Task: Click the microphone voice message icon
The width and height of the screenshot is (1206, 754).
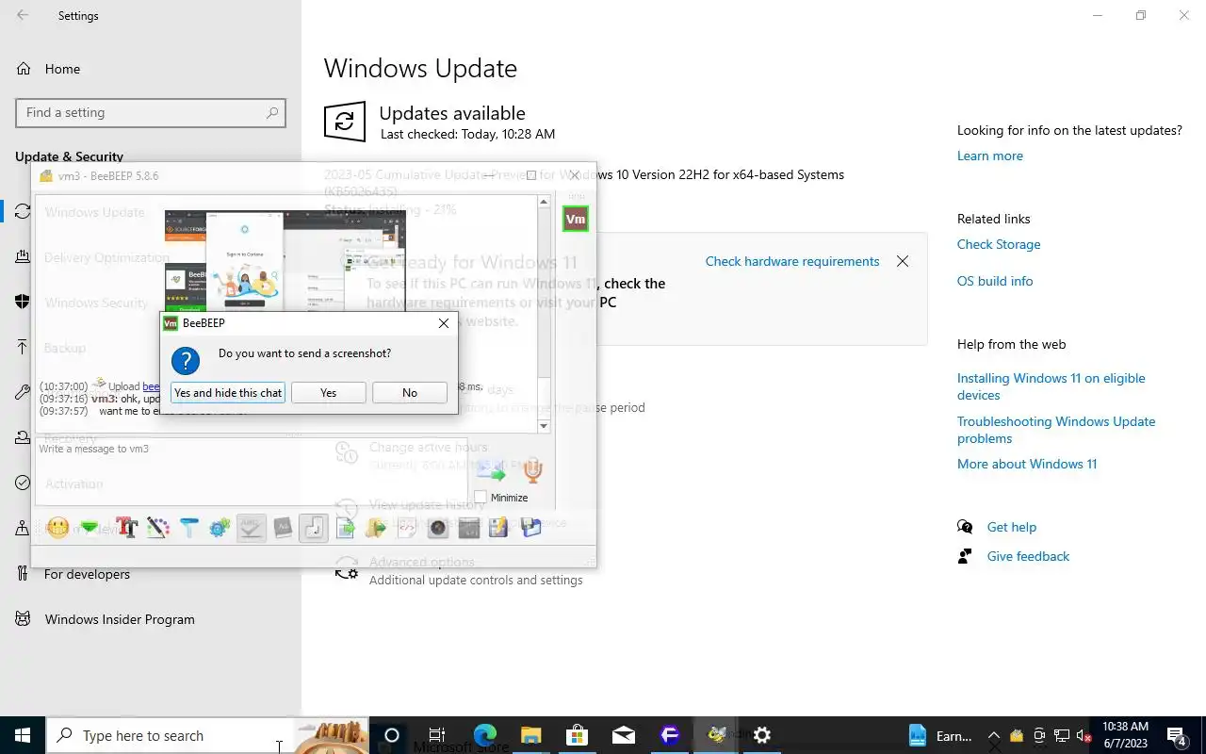Action: pos(533,470)
